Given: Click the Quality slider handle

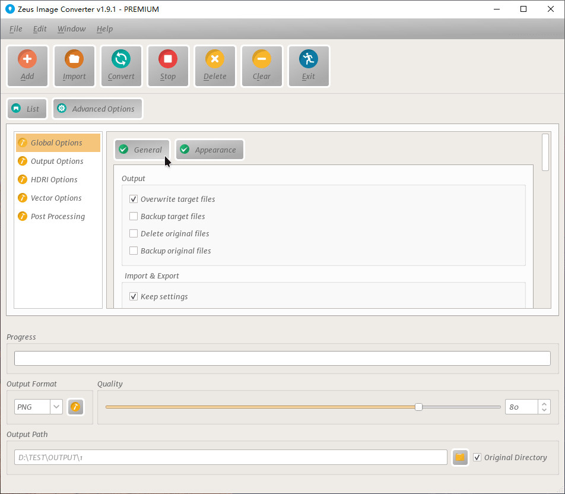Looking at the screenshot, I should (418, 407).
